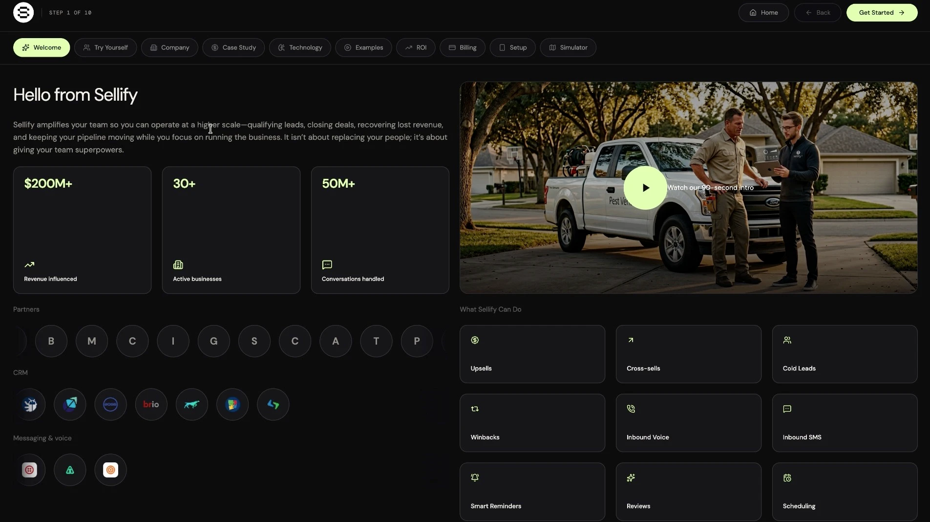This screenshot has height=522, width=930.
Task: Click the people icon on Cold Leads card
Action: (x=787, y=340)
